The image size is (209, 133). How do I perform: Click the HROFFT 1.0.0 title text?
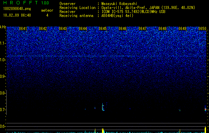26,3
